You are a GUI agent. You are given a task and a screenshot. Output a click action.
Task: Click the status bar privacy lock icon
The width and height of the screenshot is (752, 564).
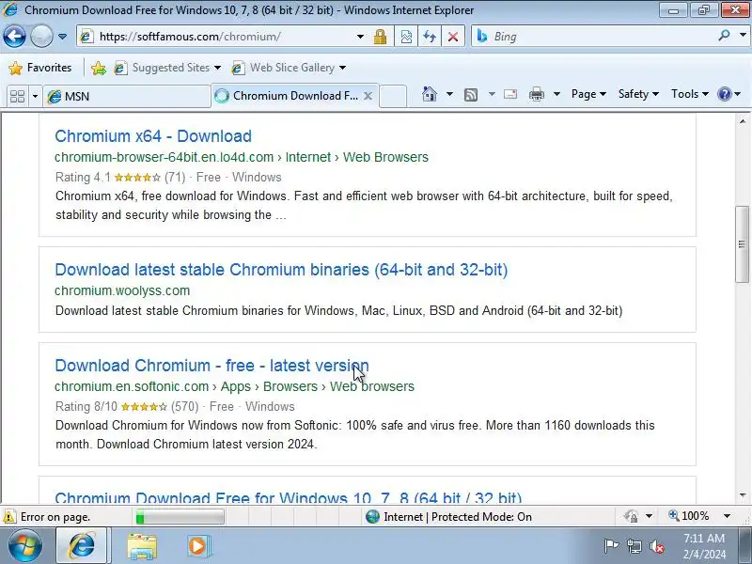[x=631, y=516]
